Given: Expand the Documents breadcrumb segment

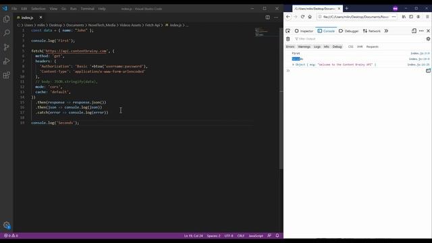Looking at the screenshot, I should pyautogui.click(x=75, y=25).
